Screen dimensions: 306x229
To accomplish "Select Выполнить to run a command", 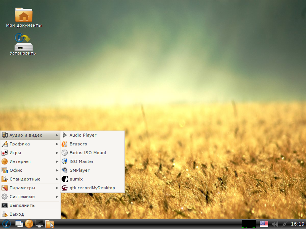I will coord(30,205).
